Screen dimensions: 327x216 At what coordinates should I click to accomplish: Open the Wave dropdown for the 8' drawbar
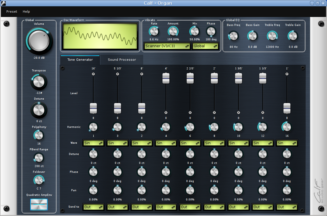pyautogui.click(x=141, y=143)
